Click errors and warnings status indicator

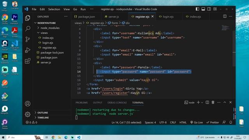32,122
